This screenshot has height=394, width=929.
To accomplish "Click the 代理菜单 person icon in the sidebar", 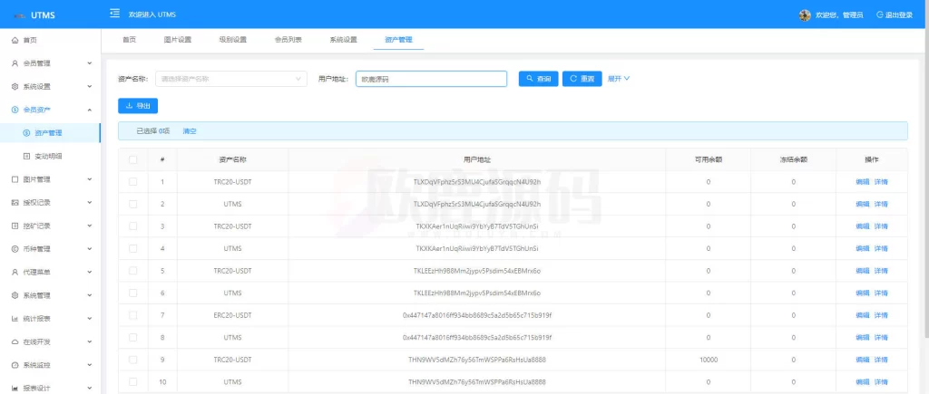I will 15,272.
